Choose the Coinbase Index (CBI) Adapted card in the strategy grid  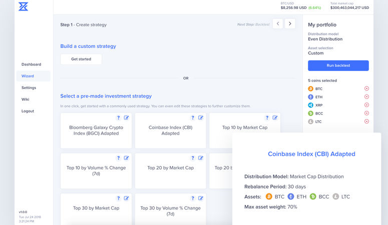171,130
